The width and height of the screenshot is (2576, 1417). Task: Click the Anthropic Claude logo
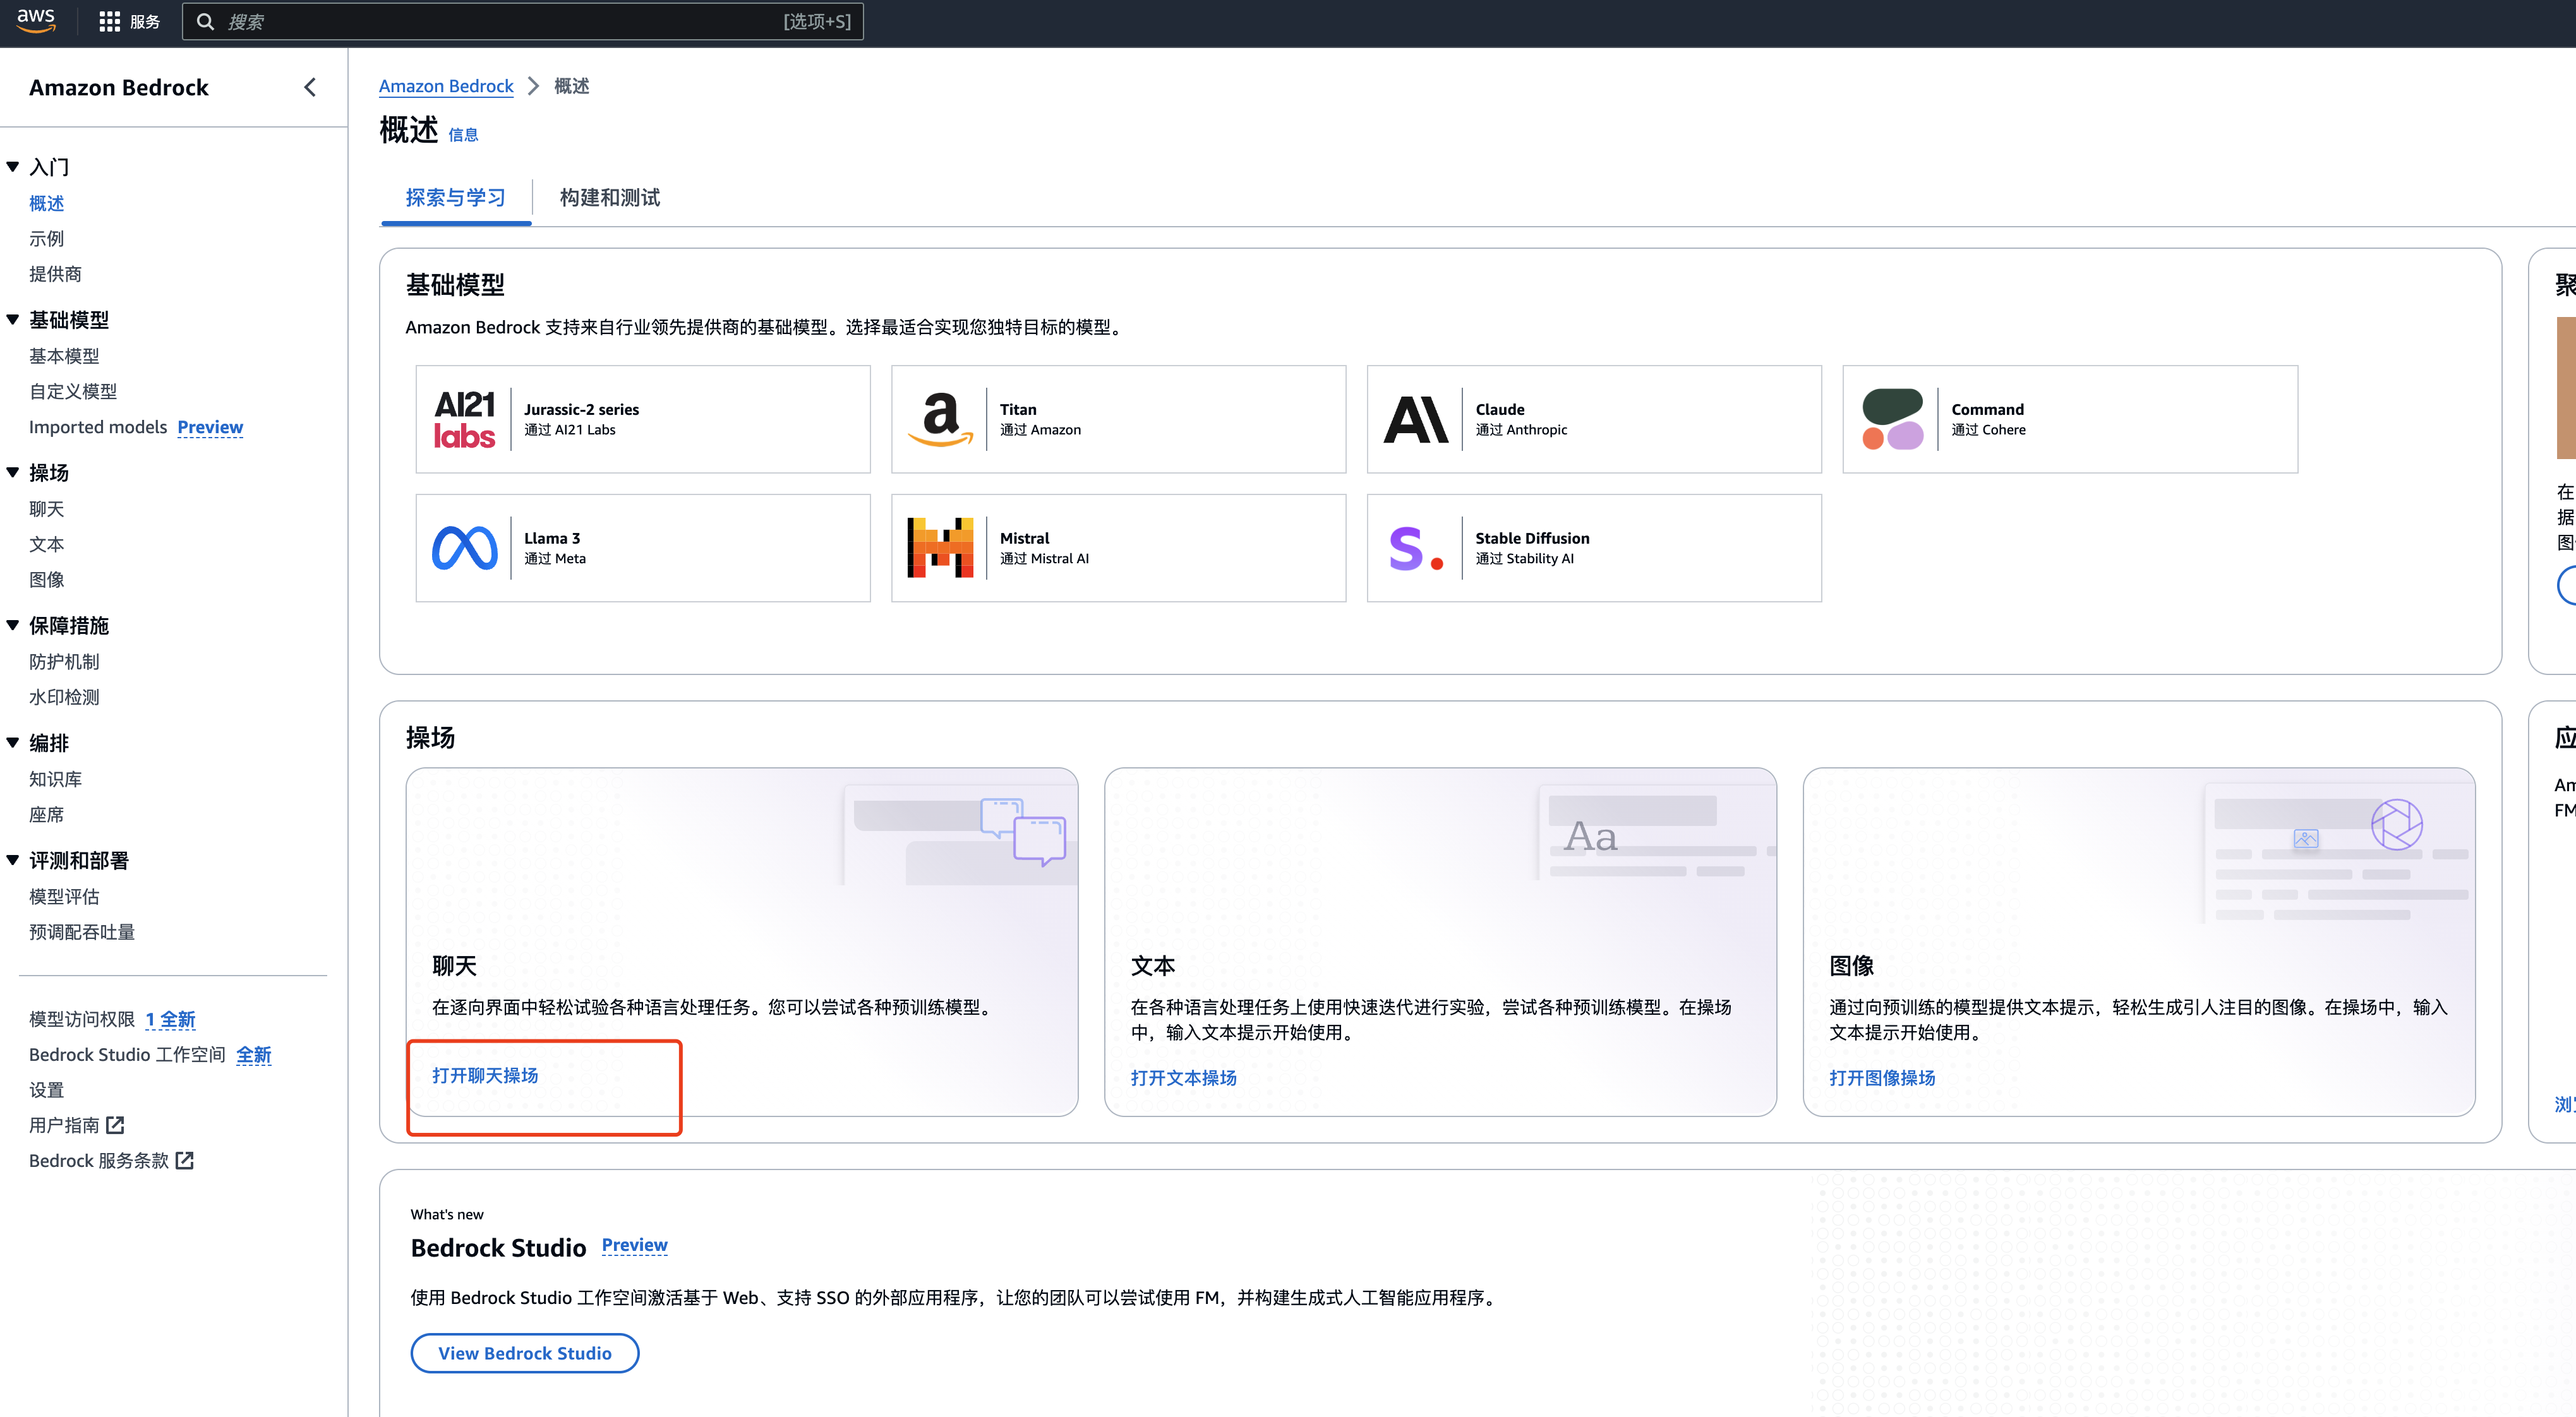(x=1416, y=420)
